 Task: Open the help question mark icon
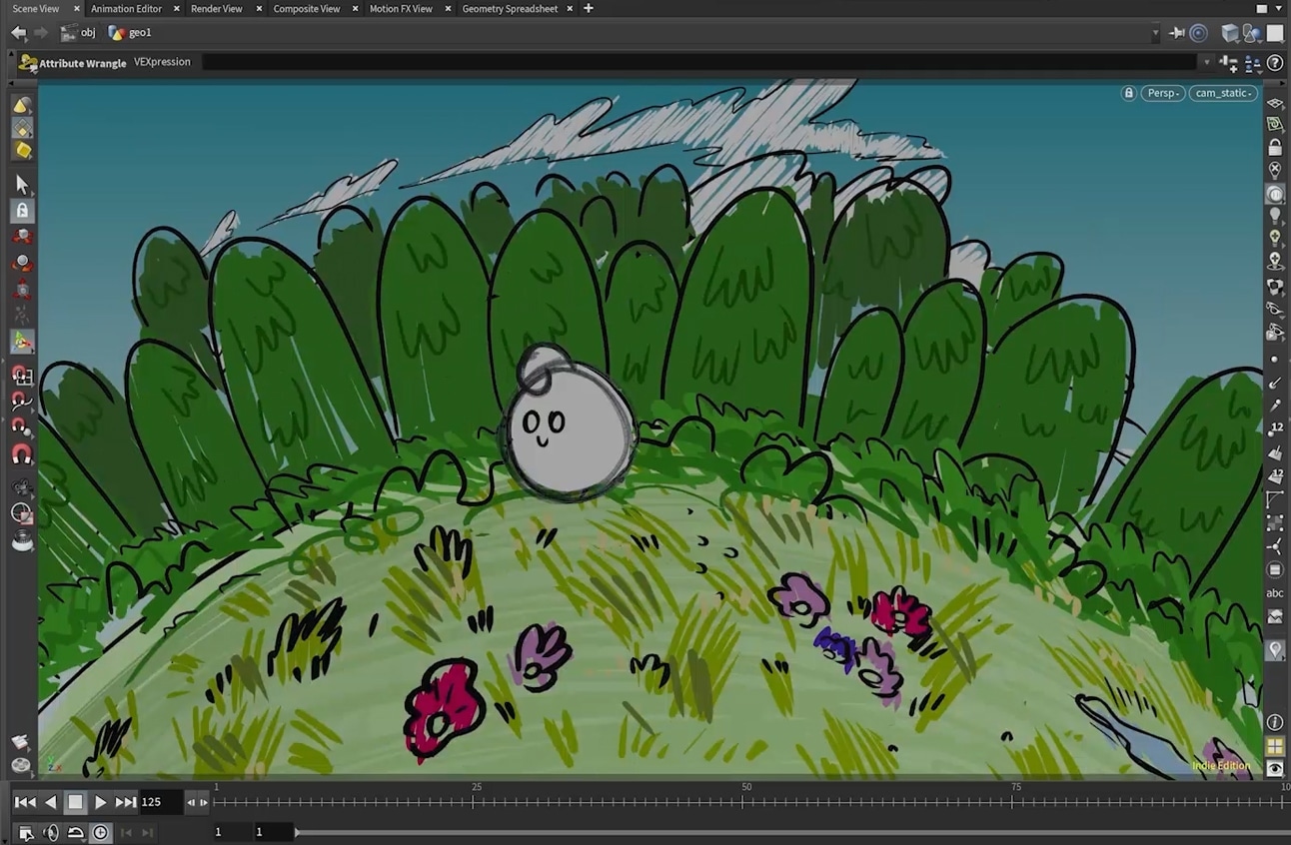tap(1275, 63)
